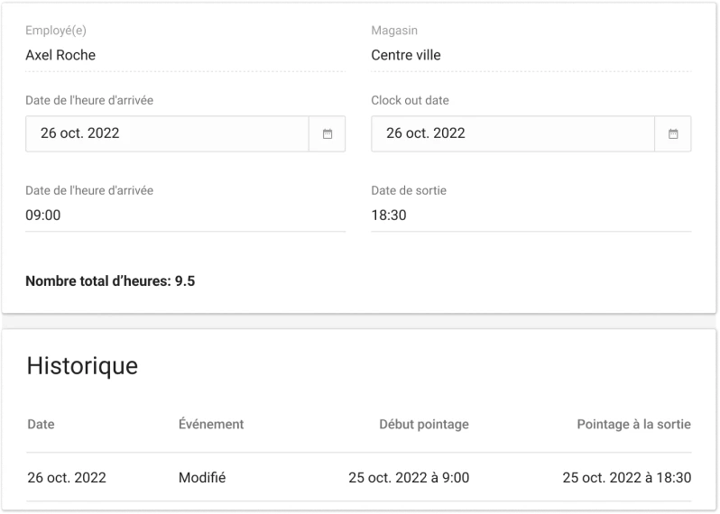Click the Magasin field label

coord(394,31)
